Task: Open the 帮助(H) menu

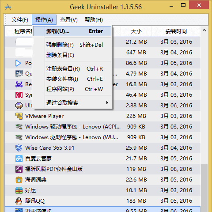Action: (94, 20)
